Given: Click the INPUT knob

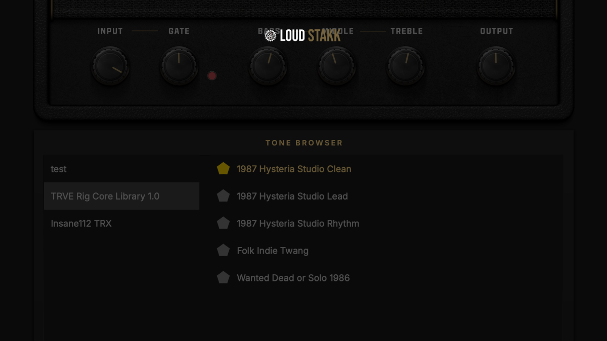Looking at the screenshot, I should (110, 66).
